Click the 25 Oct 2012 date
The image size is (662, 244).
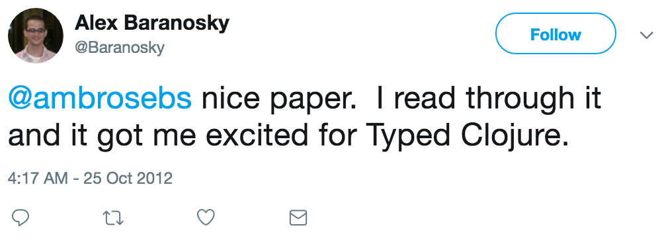128,178
